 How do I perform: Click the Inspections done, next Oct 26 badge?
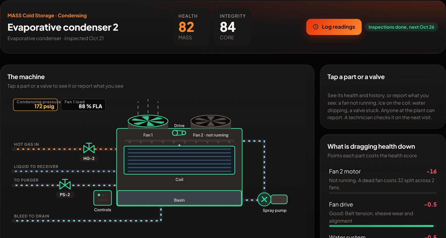tap(401, 27)
